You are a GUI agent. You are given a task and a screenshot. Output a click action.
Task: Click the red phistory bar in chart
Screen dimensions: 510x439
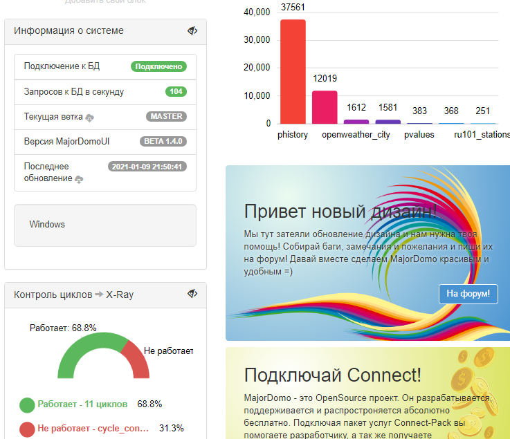pyautogui.click(x=293, y=71)
